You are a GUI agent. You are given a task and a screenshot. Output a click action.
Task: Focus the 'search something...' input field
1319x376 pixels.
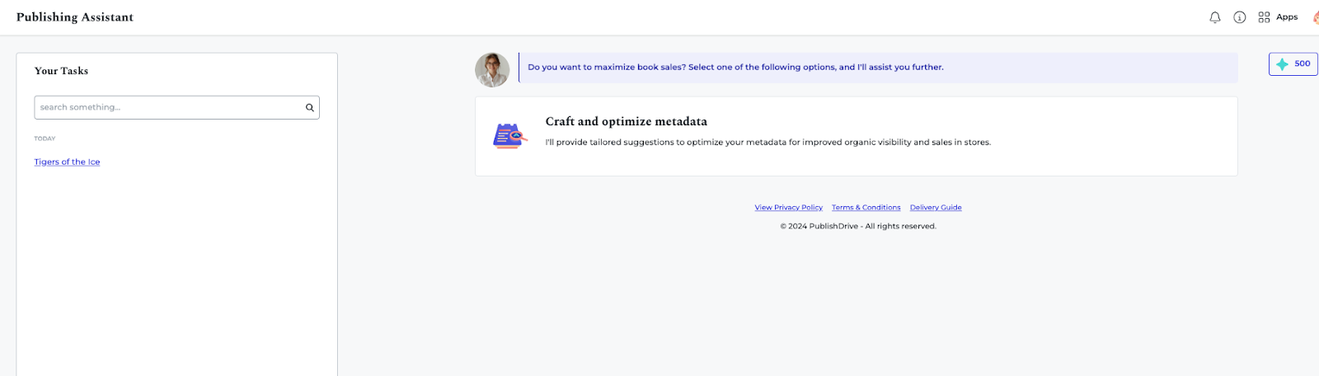[176, 107]
